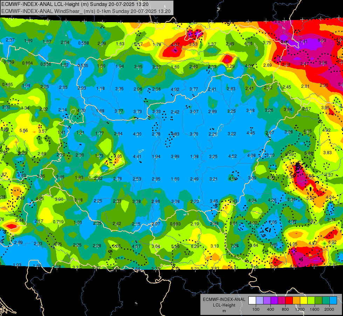Click the legend unit label m
The image size is (343, 316).
tap(224, 311)
